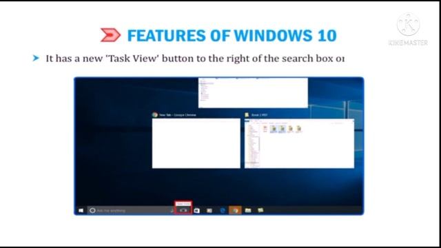The height and width of the screenshot is (248, 441).
Task: Click the 'New Tab - Google Chrome' title
Action: click(x=178, y=115)
